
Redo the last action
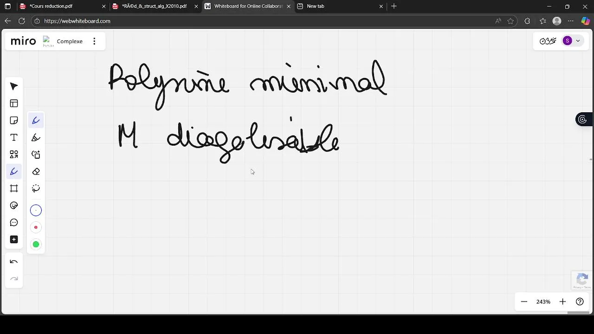pos(14,278)
